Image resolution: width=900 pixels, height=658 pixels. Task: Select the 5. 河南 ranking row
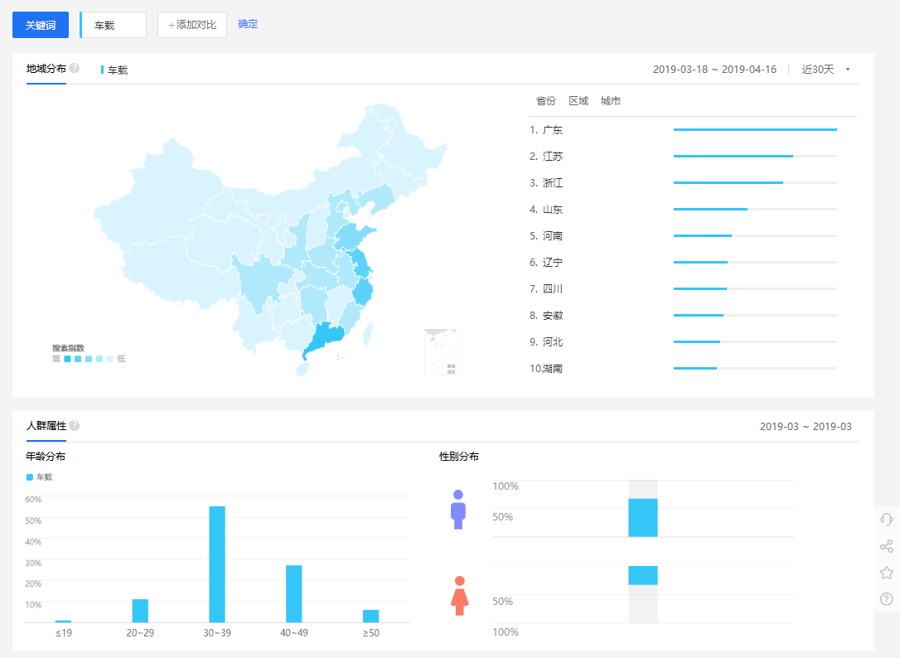pos(683,236)
